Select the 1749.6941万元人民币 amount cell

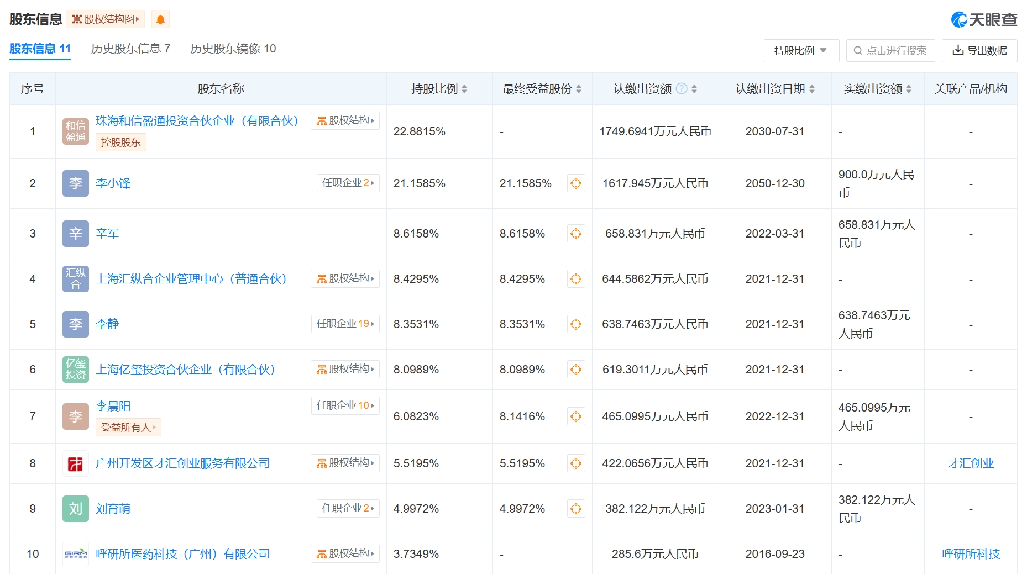click(655, 131)
